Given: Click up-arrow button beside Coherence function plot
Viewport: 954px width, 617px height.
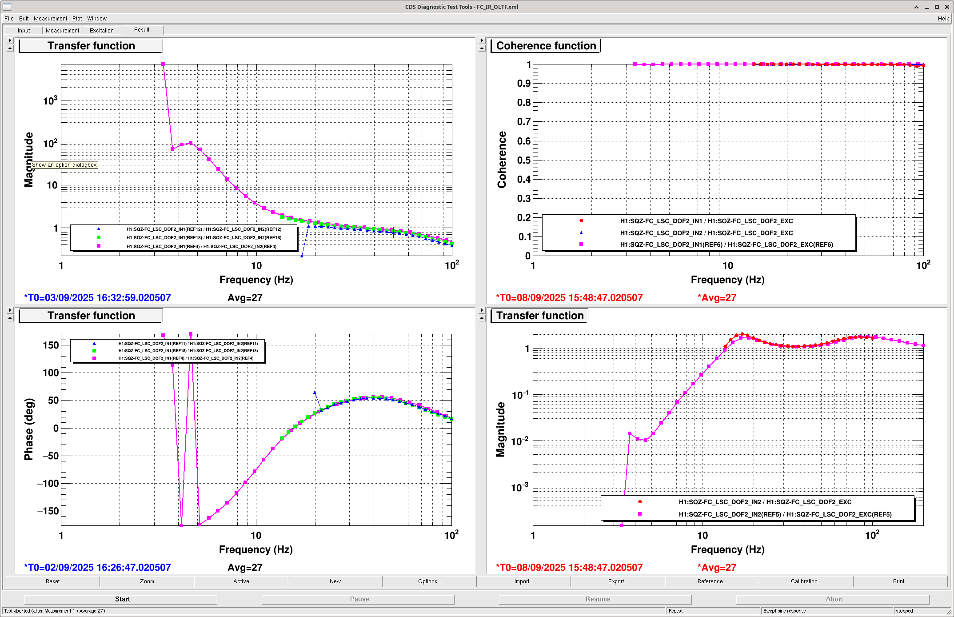Looking at the screenshot, I should point(482,48).
